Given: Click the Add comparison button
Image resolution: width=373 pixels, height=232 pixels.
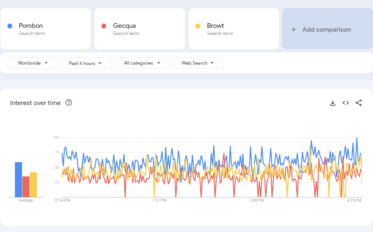Looking at the screenshot, I should pyautogui.click(x=327, y=29).
